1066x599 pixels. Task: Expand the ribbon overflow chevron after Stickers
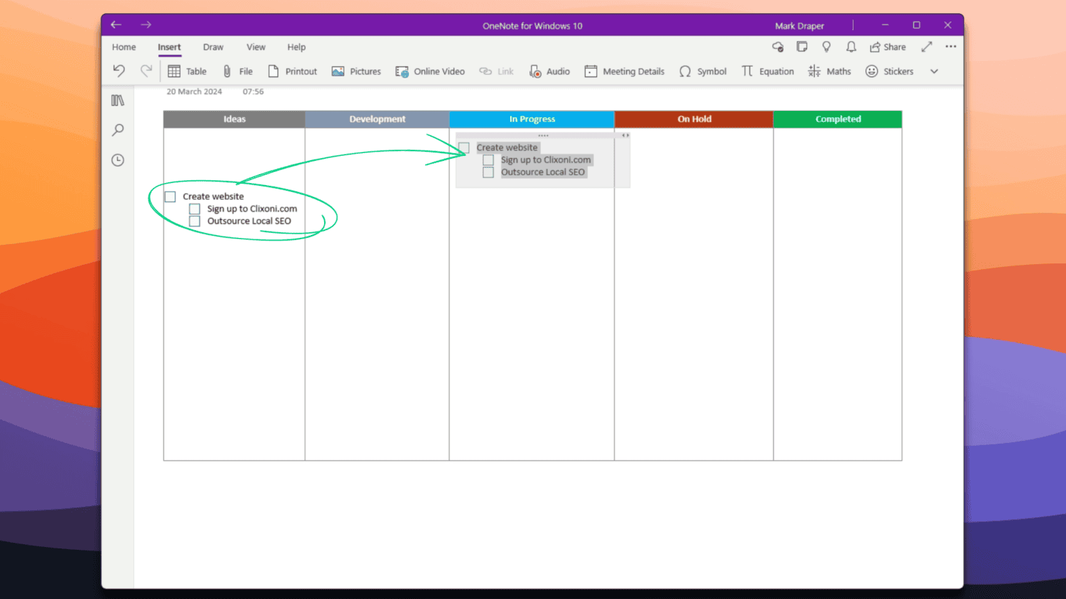click(934, 71)
